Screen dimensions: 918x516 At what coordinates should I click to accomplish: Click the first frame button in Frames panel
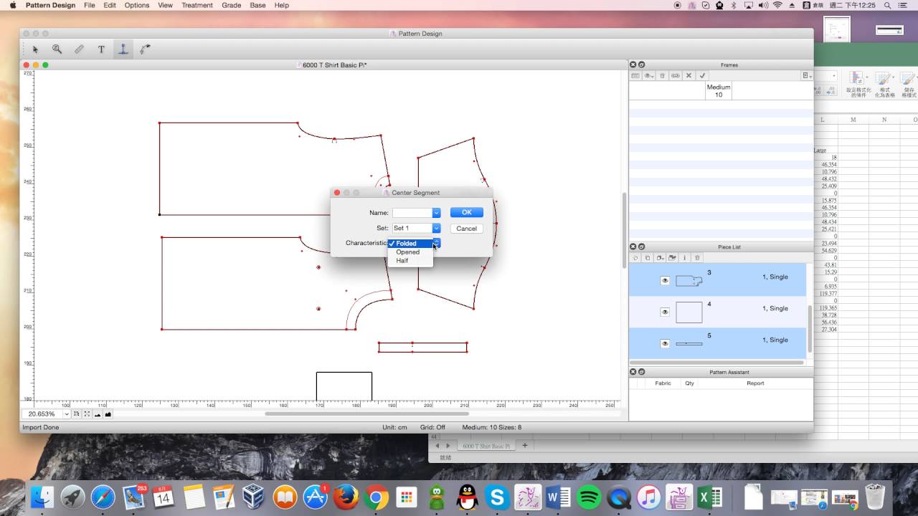pos(635,75)
